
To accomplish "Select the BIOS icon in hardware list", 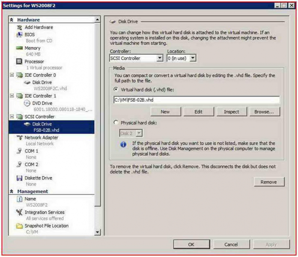I will pos(19,35).
